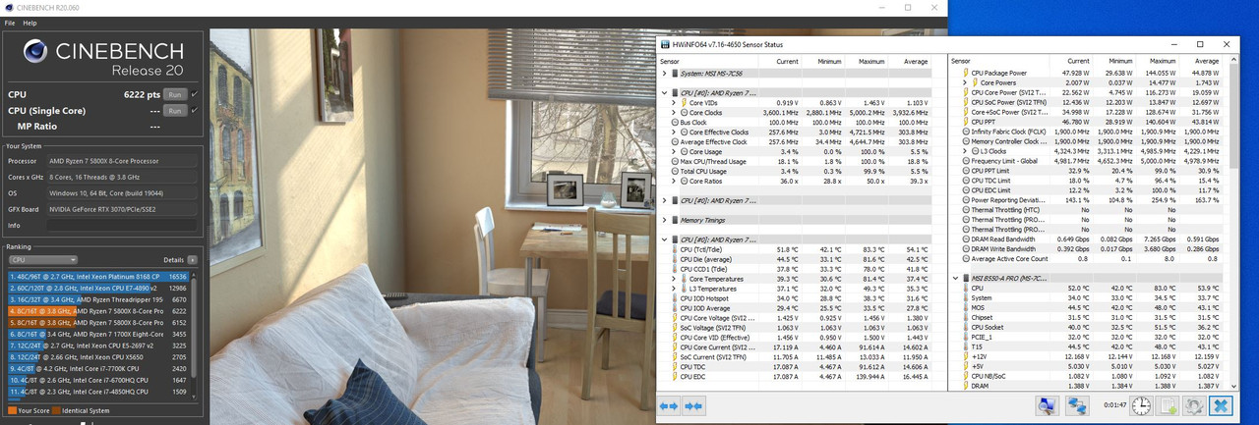Click the icon beside Infinity Fabric Clock (FCLK)

[965, 132]
